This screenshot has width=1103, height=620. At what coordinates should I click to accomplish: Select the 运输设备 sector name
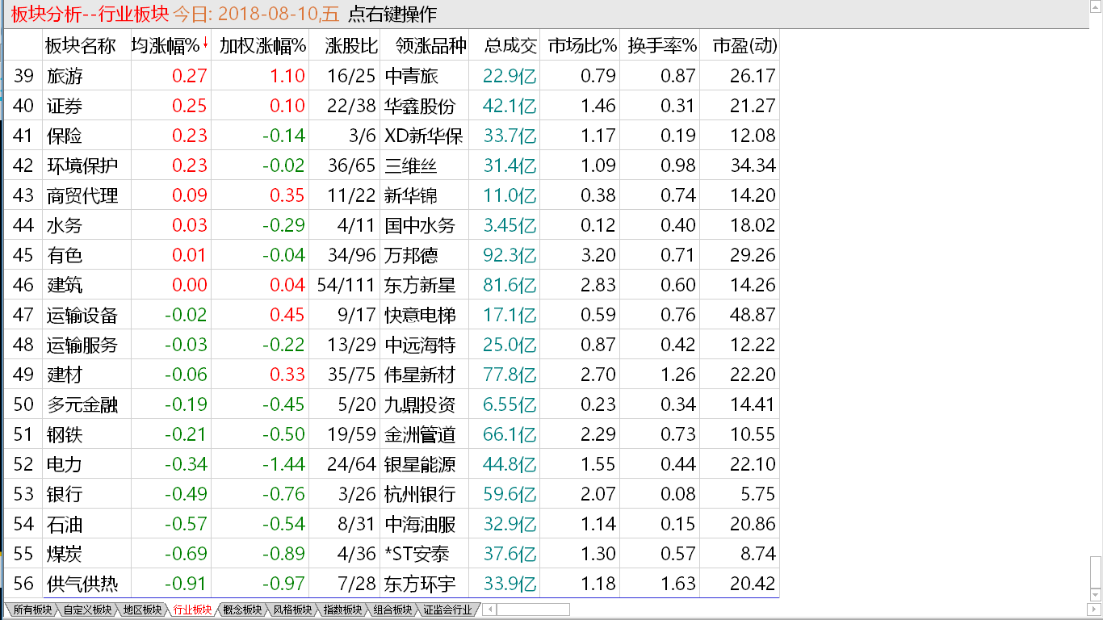[82, 315]
